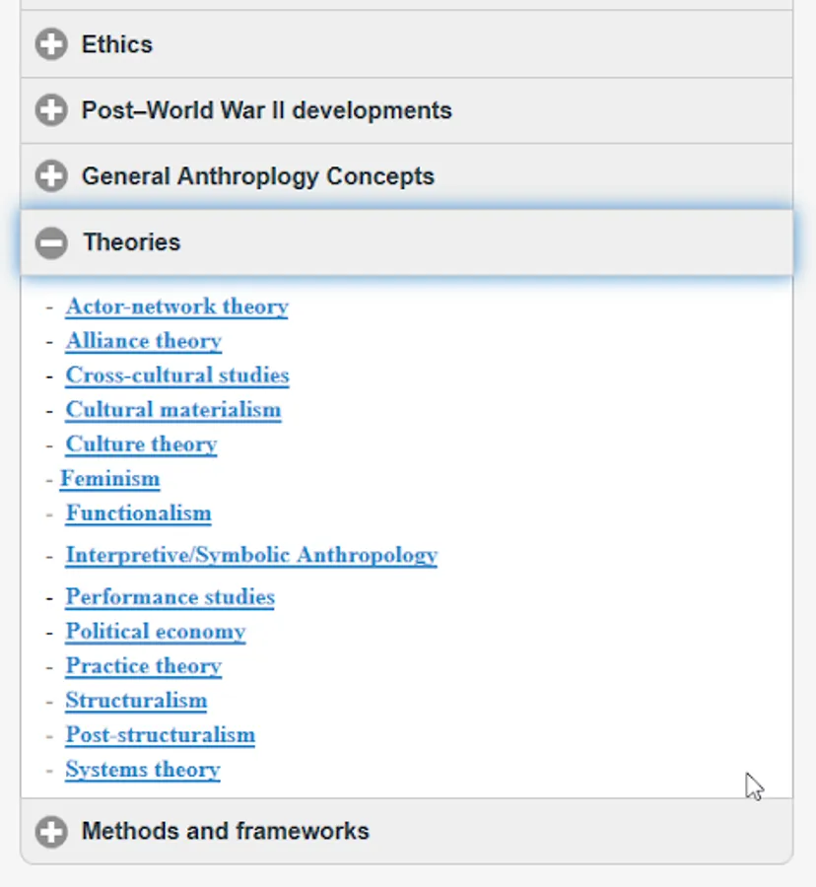Expand the Ethics accordion section

[117, 44]
